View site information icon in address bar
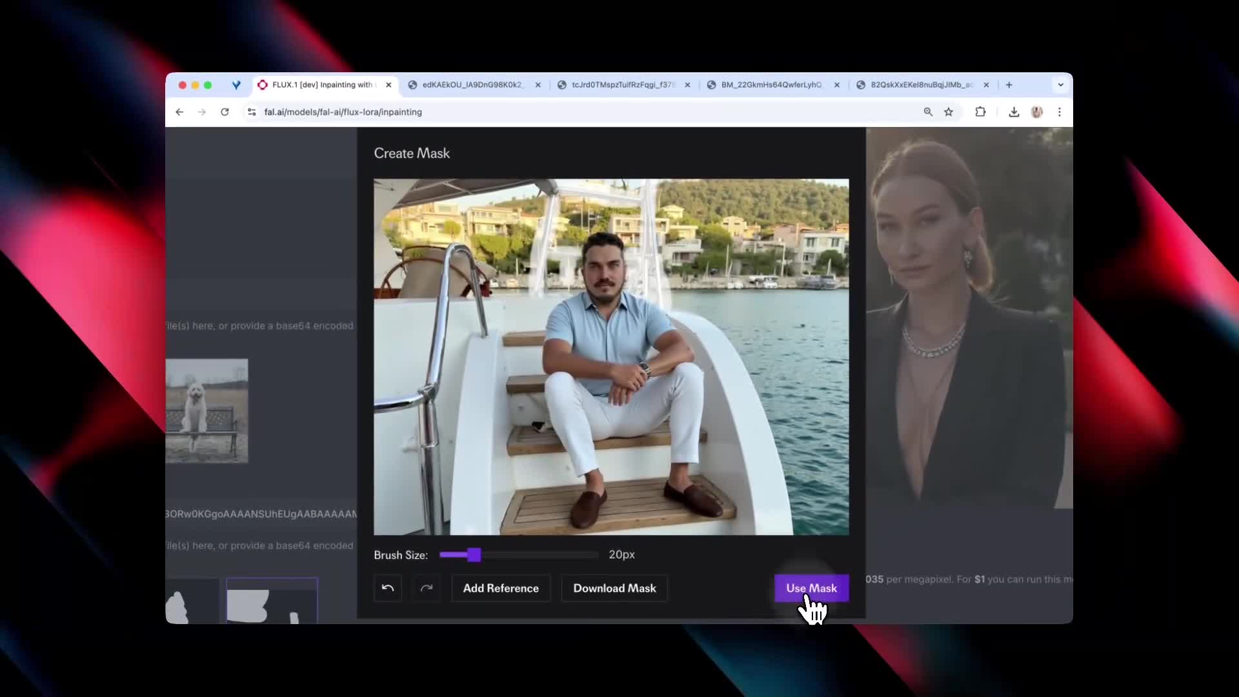The width and height of the screenshot is (1239, 697). pos(252,112)
